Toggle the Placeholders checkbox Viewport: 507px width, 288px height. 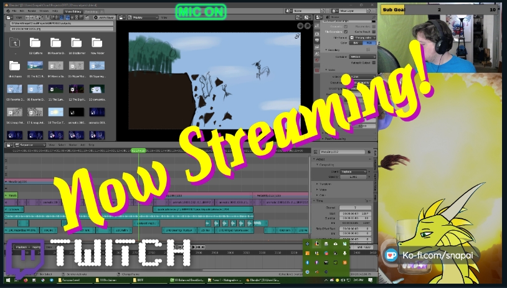coord(374,27)
